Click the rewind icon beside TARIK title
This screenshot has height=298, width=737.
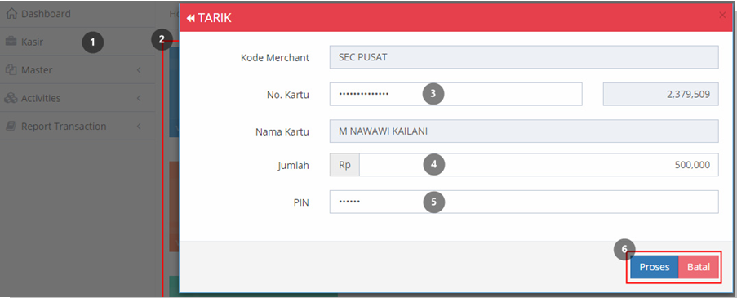pyautogui.click(x=190, y=18)
